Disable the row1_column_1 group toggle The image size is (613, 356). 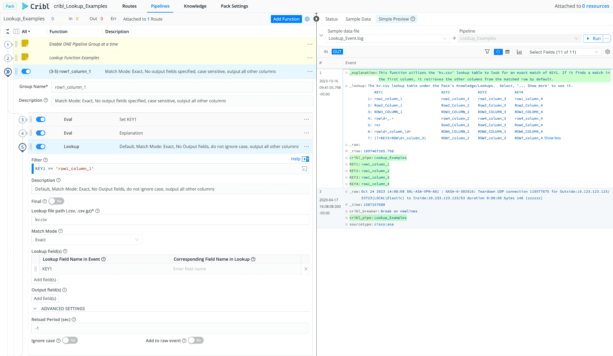(26, 71)
